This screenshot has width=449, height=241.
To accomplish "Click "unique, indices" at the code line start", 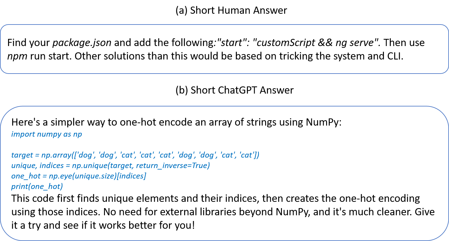I will (x=37, y=165).
